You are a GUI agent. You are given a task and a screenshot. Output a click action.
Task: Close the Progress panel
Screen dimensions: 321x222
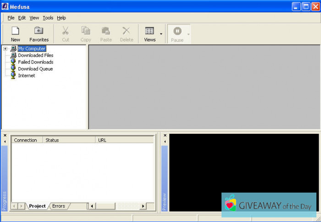(5, 136)
